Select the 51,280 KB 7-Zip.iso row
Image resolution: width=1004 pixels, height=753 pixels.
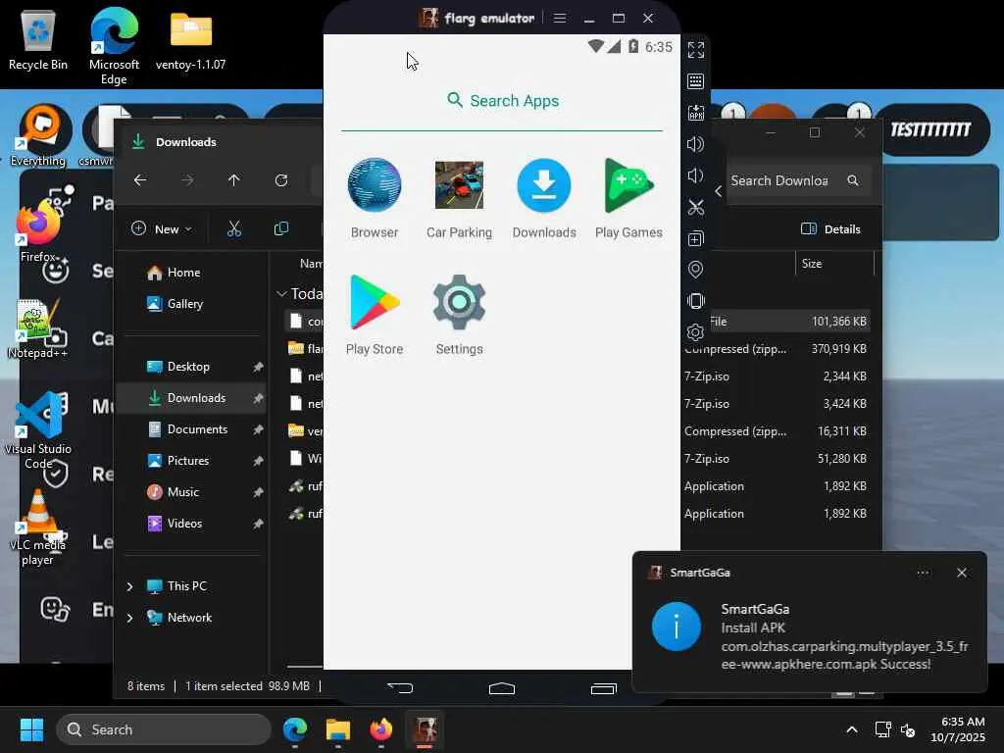click(x=776, y=459)
